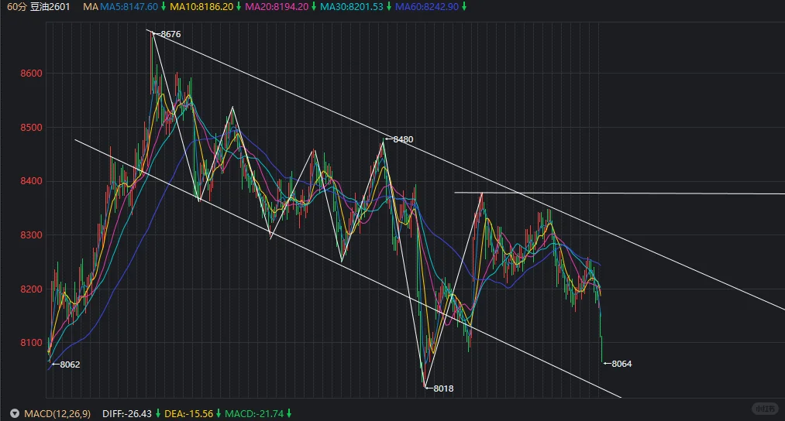785x421 pixels.
Task: Click the 8200 axis price level
Action: pos(31,289)
